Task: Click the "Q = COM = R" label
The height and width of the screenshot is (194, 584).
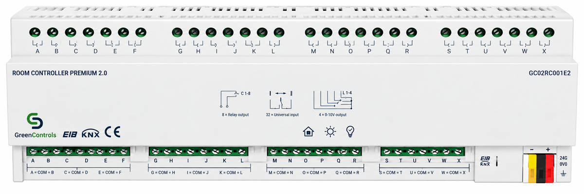Action: point(347,172)
